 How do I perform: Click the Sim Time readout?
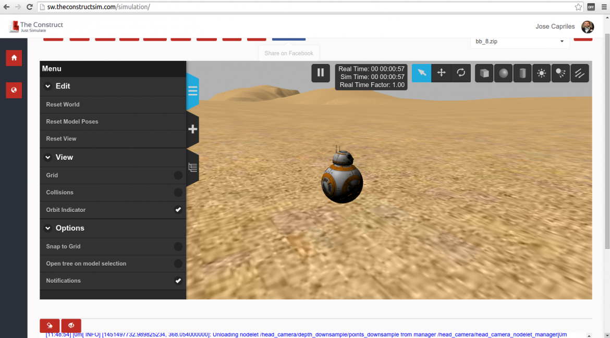tap(372, 77)
